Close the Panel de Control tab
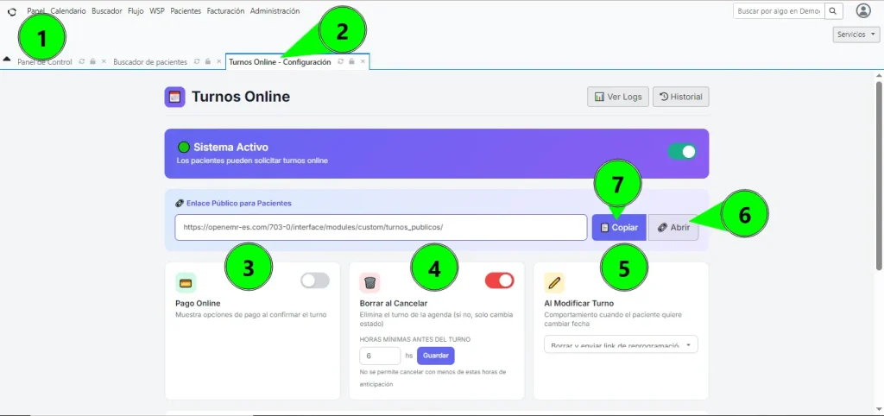 click(x=104, y=61)
